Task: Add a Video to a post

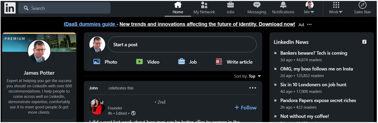Action: click(148, 62)
